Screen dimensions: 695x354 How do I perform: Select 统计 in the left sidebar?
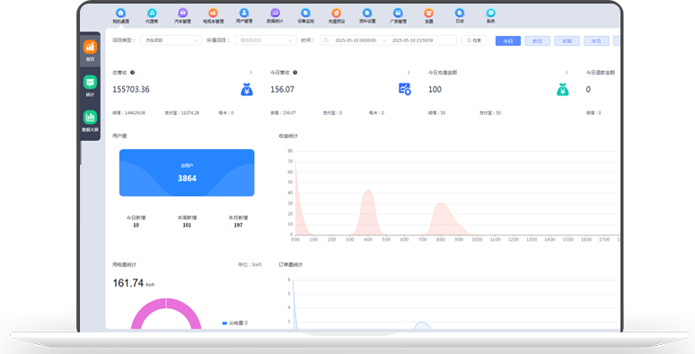[90, 85]
